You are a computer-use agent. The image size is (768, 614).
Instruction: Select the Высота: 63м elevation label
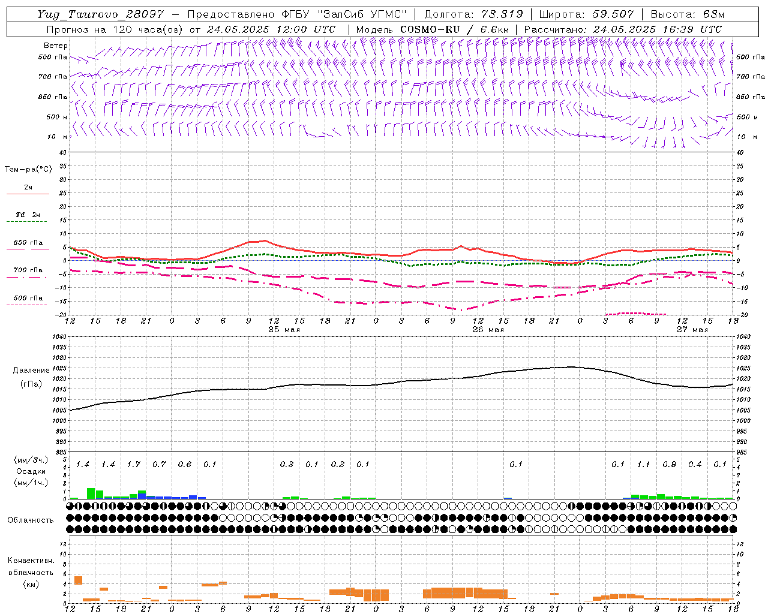click(687, 14)
